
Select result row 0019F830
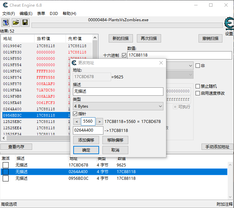(46, 52)
